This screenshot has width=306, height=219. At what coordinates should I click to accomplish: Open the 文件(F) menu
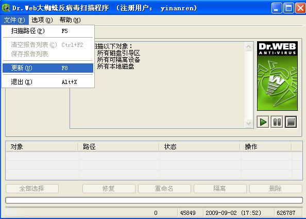coord(14,20)
